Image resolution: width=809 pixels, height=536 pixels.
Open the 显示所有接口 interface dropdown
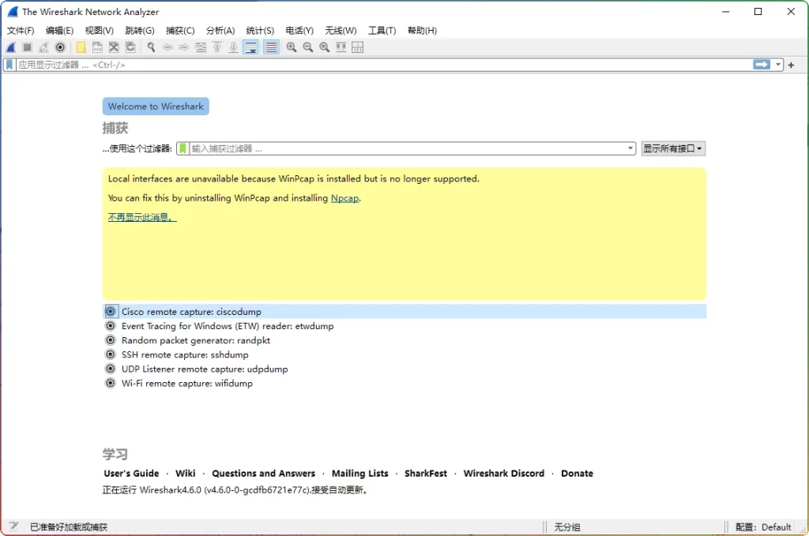[x=673, y=148]
